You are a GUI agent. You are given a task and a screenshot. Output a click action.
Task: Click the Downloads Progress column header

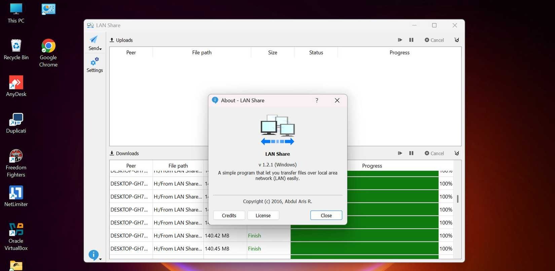tap(372, 166)
